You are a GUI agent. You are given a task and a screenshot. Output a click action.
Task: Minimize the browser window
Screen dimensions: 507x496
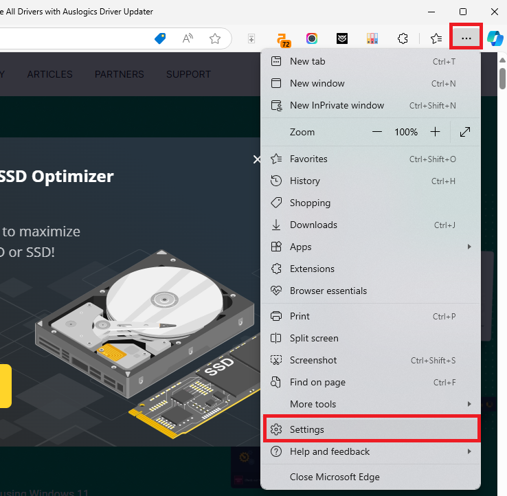pos(431,12)
